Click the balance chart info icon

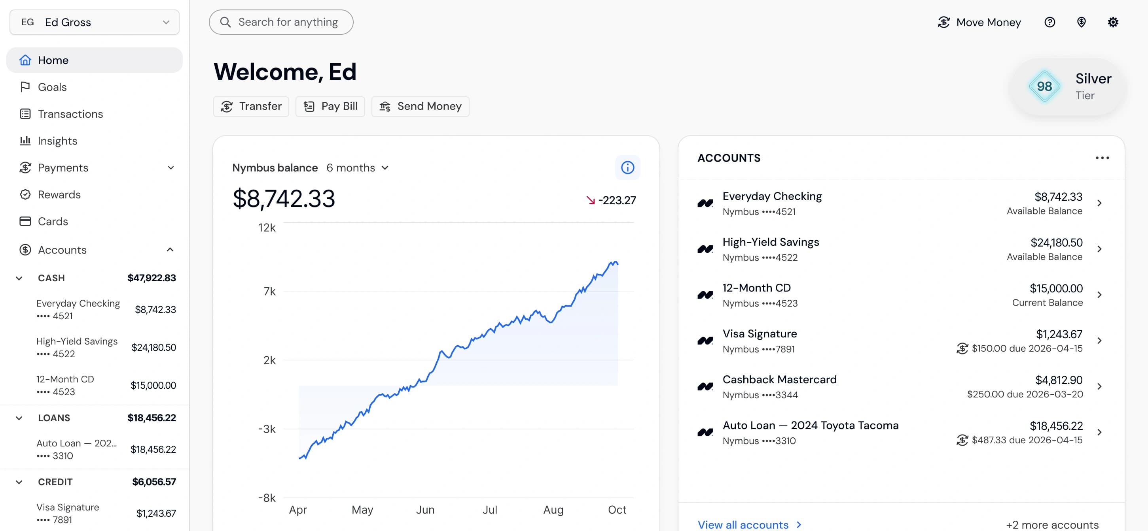[x=627, y=168]
